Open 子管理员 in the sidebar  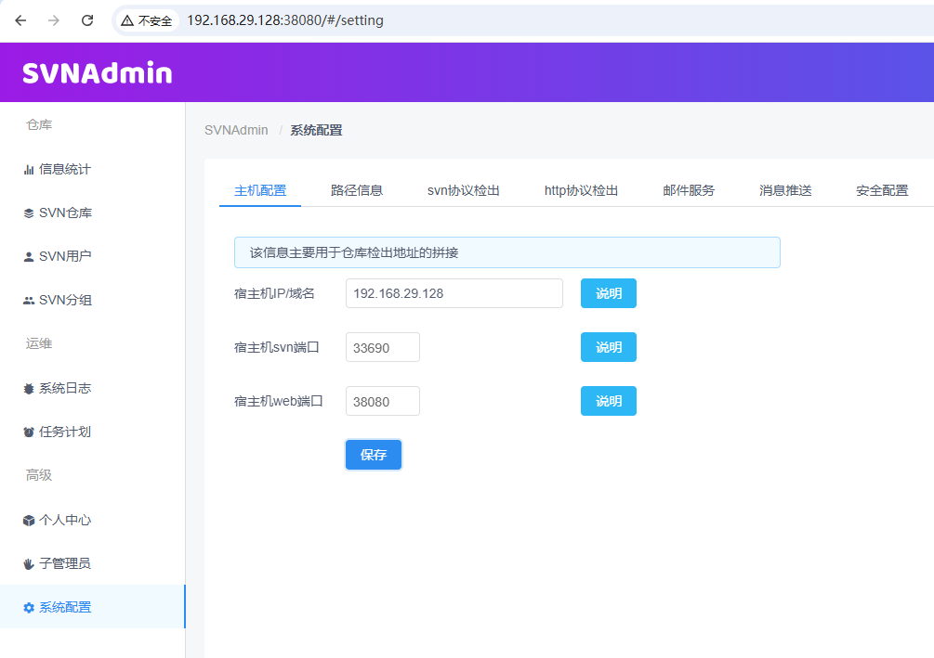coord(92,564)
